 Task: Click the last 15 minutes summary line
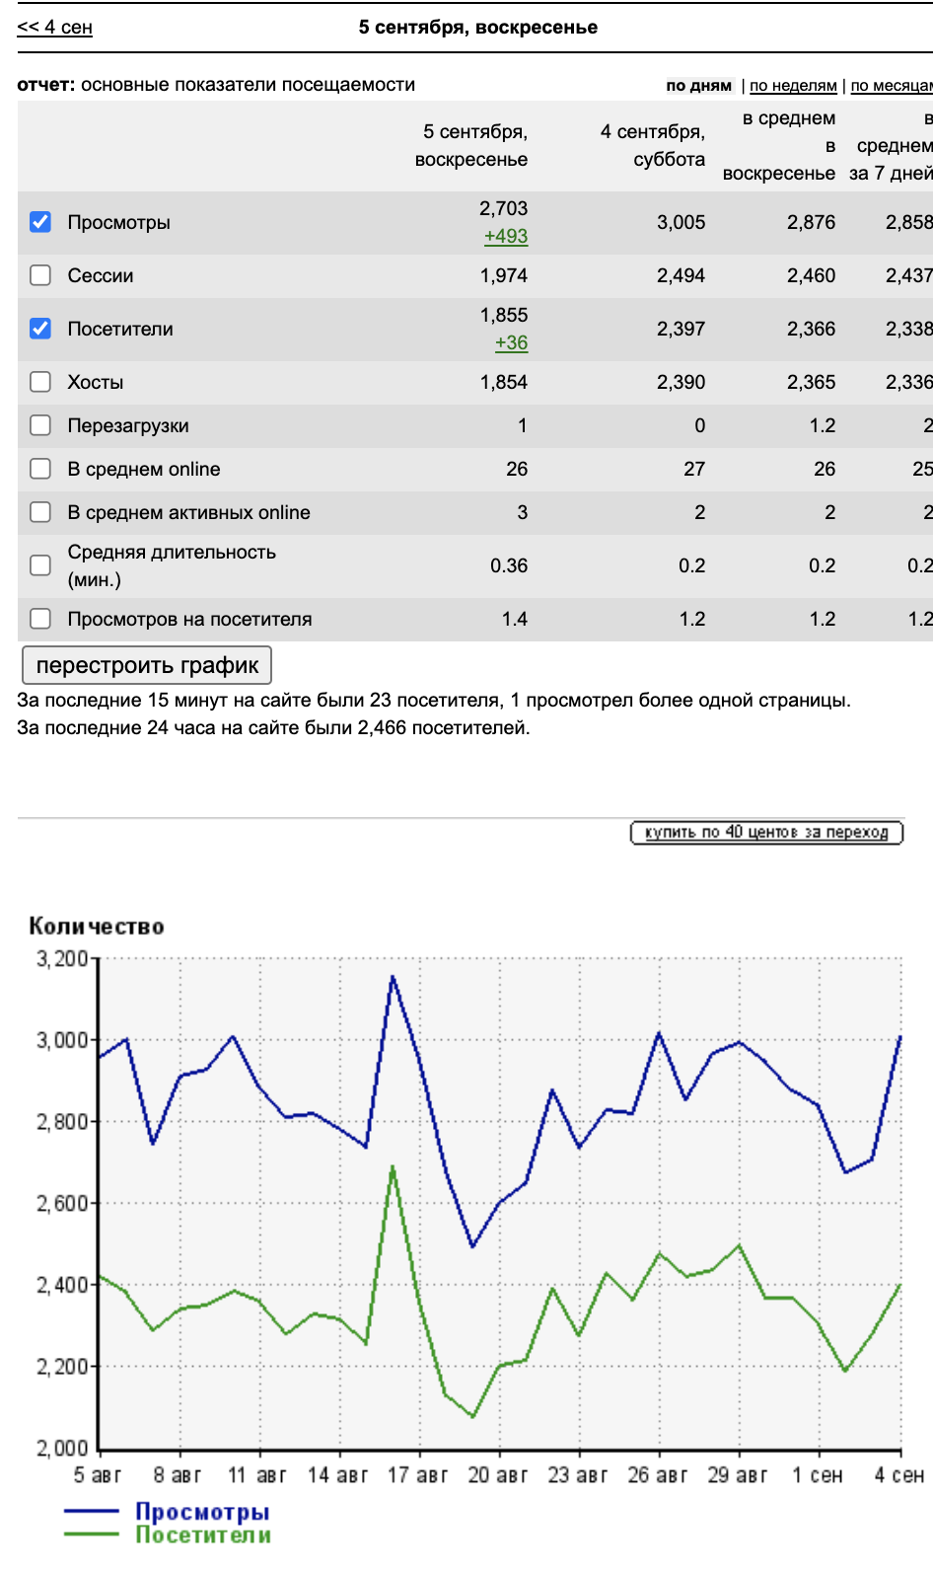coord(434,700)
